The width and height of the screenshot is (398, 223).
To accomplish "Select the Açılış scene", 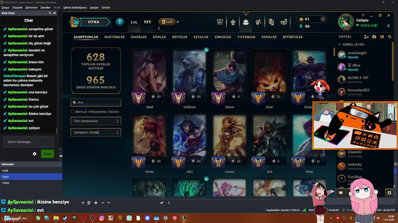I will point(31,170).
